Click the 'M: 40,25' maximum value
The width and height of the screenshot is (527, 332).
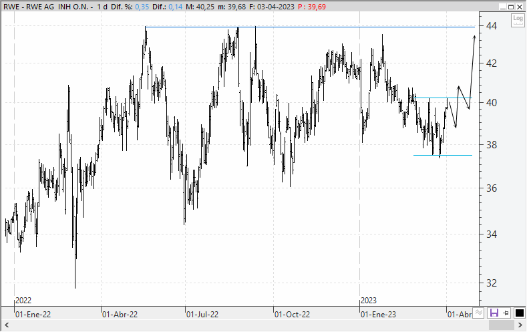click(200, 7)
